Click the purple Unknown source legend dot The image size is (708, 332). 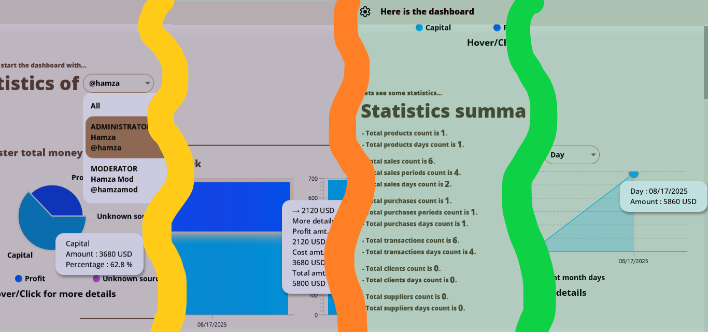pyautogui.click(x=96, y=279)
